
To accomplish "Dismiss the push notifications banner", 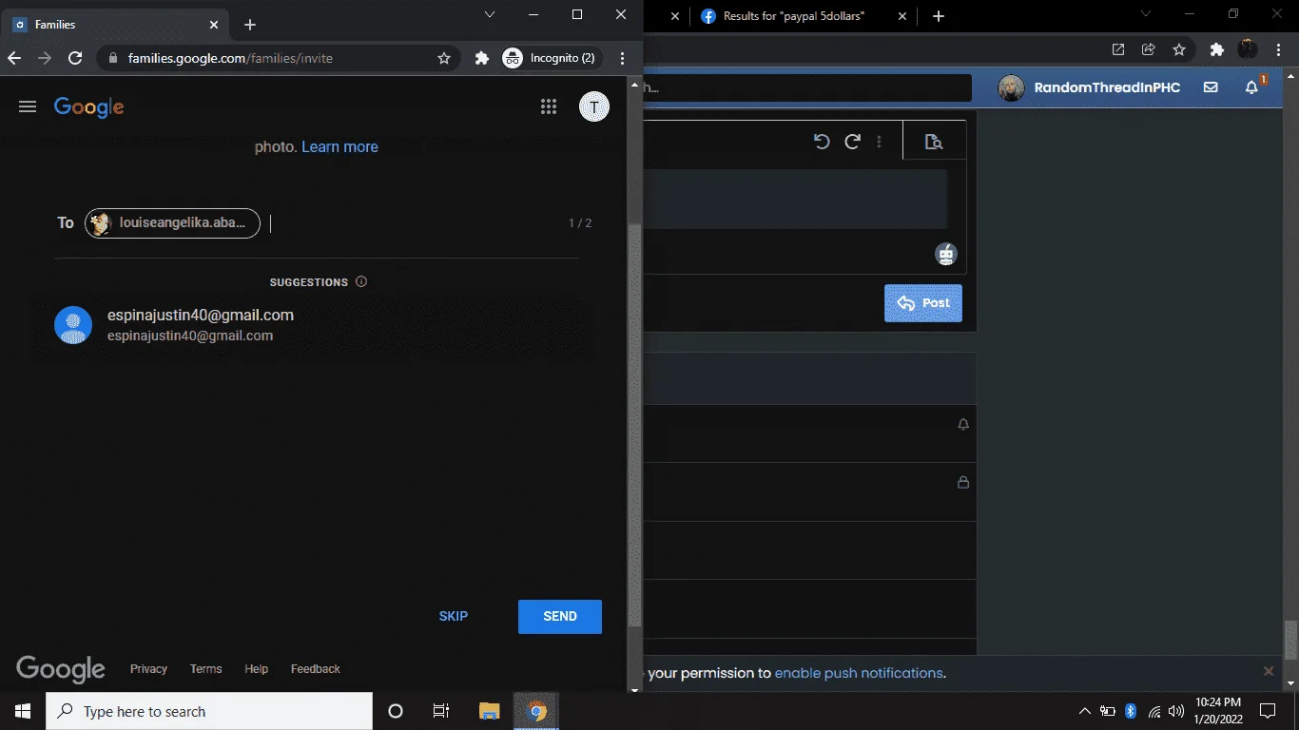I will click(1269, 671).
